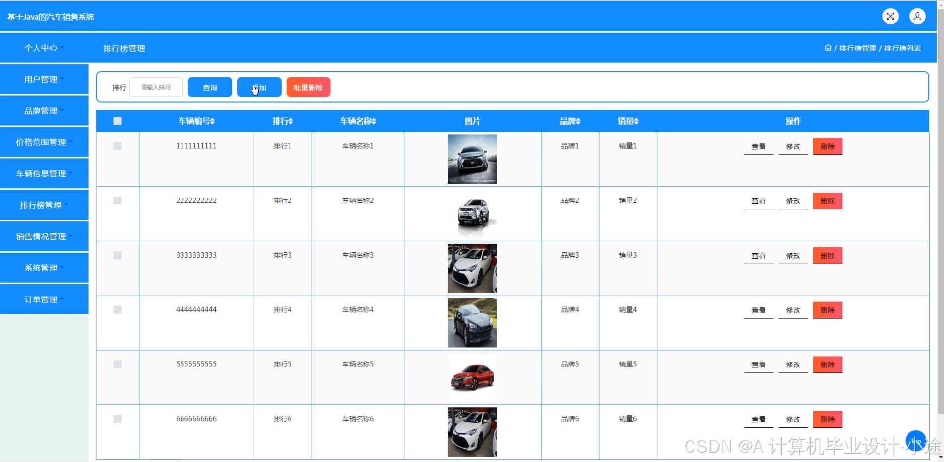Expand the 价格范围管理 sidebar menu

pos(44,142)
